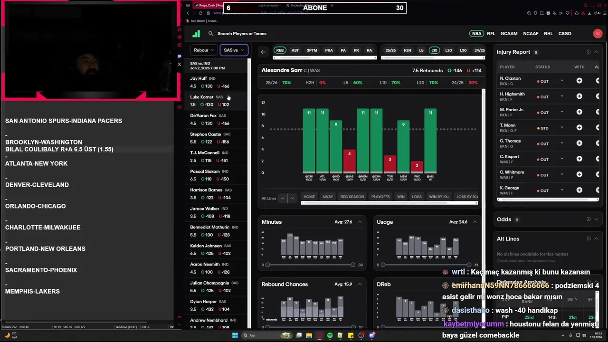Apply the WIN BY 10+ filter

click(x=439, y=197)
